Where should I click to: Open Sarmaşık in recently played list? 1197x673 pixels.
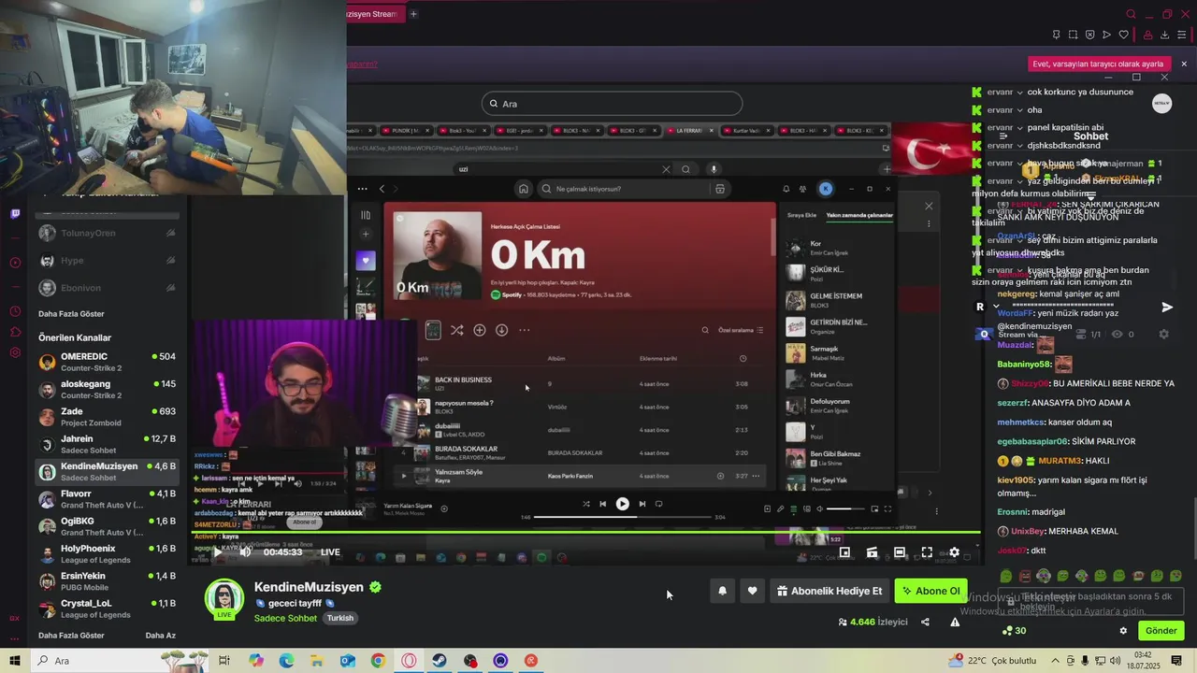(840, 353)
